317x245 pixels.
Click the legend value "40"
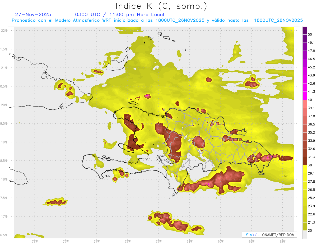coord(310,100)
